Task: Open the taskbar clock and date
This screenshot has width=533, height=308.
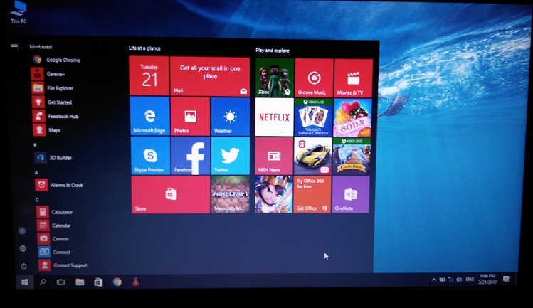Action: pos(487,279)
